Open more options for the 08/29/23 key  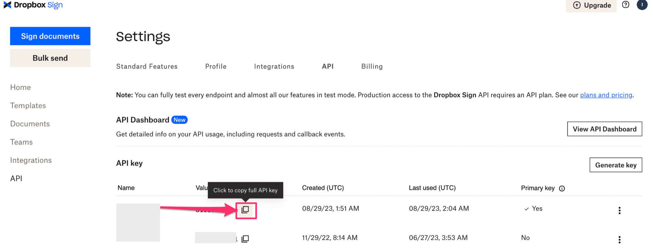619,211
